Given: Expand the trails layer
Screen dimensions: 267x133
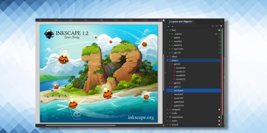Looking at the screenshot, I should [168, 113].
